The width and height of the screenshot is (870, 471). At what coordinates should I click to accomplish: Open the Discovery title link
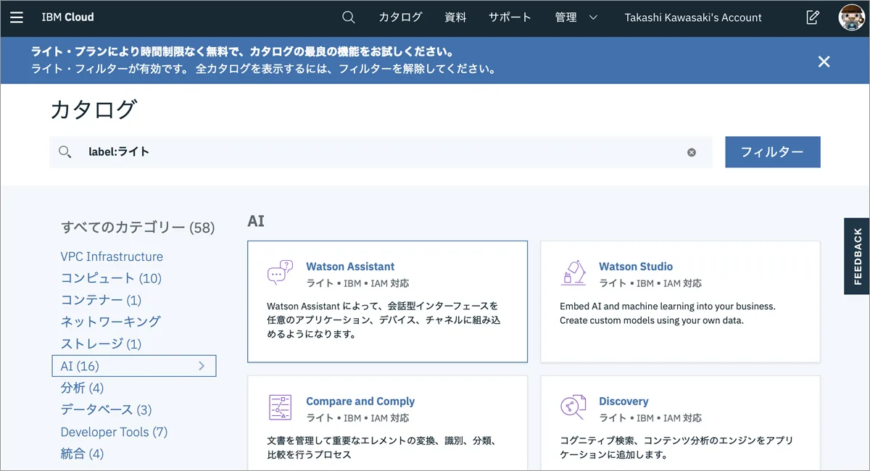623,401
